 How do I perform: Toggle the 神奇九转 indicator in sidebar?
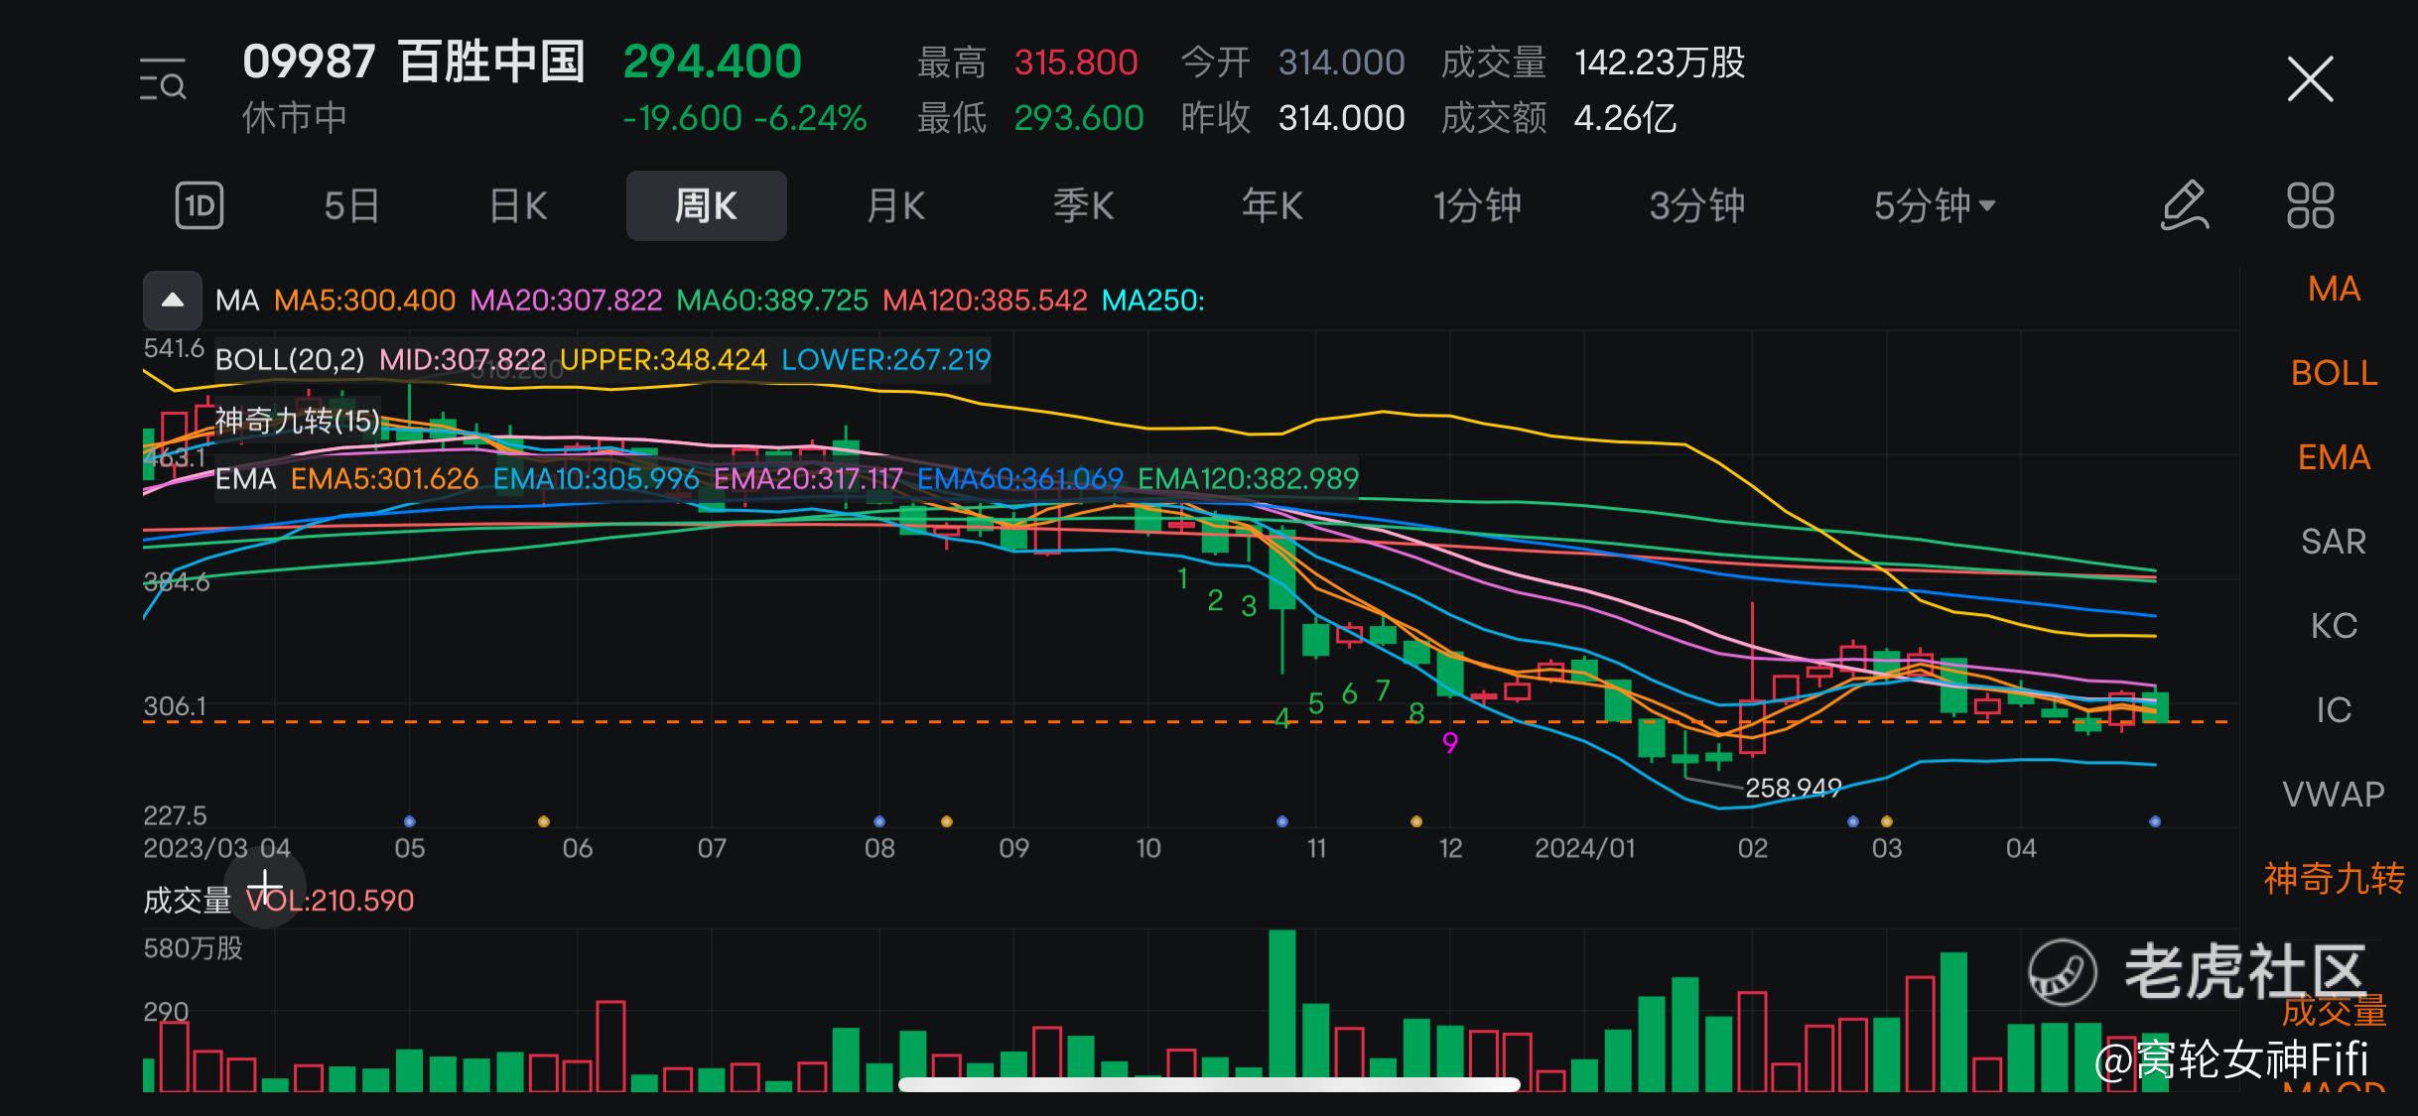[2334, 879]
